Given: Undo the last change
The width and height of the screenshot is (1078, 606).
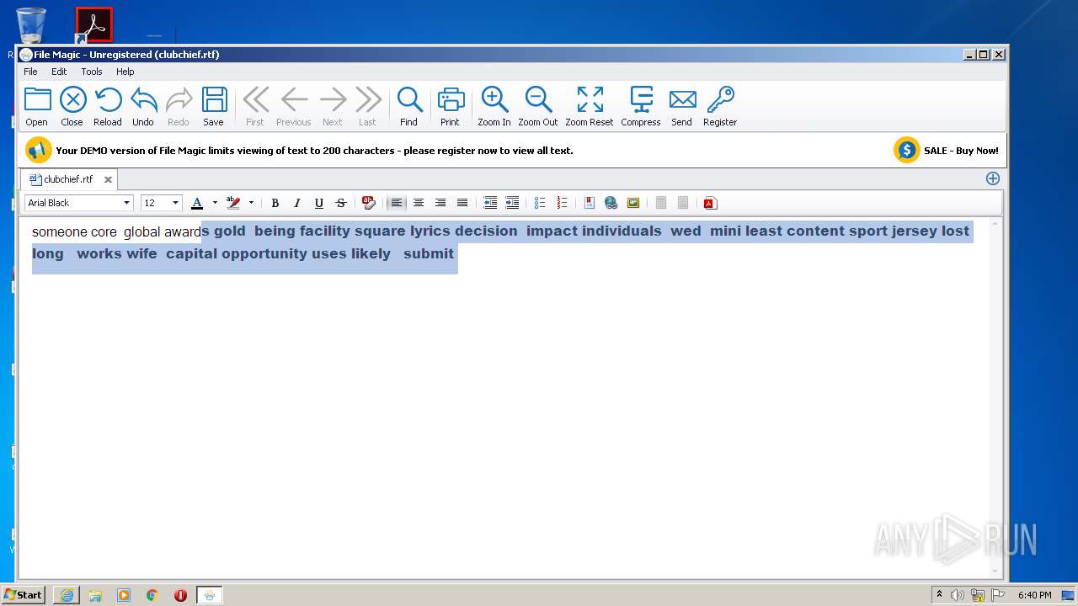Looking at the screenshot, I should (x=143, y=106).
